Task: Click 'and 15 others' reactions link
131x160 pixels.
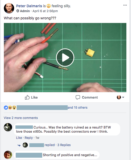Action: click(77, 108)
